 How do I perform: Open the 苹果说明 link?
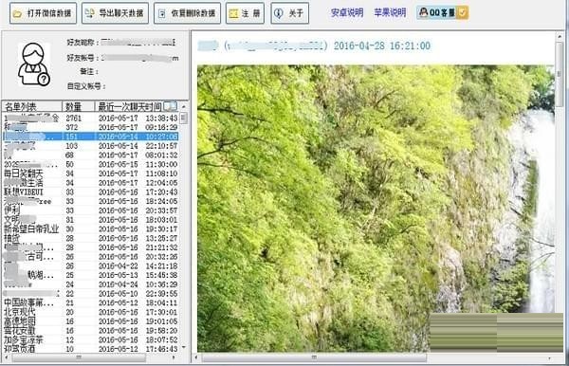point(390,12)
